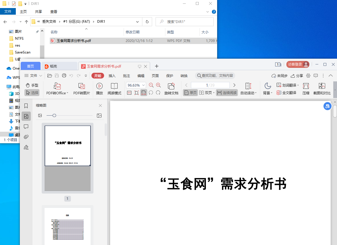Toggle 1:1 actual size zoom

coord(129,93)
